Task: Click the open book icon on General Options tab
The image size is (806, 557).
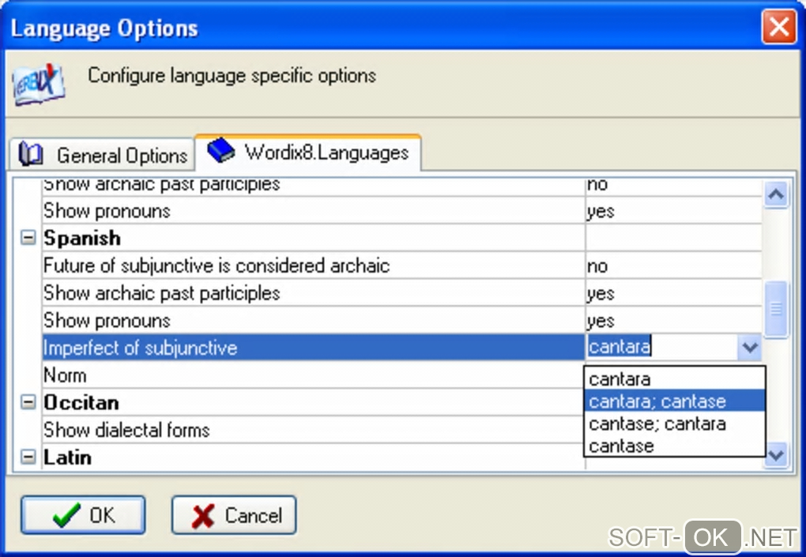Action: (31, 154)
